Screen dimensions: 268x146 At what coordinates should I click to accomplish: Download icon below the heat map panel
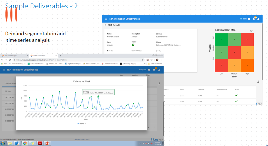[x=258, y=82]
